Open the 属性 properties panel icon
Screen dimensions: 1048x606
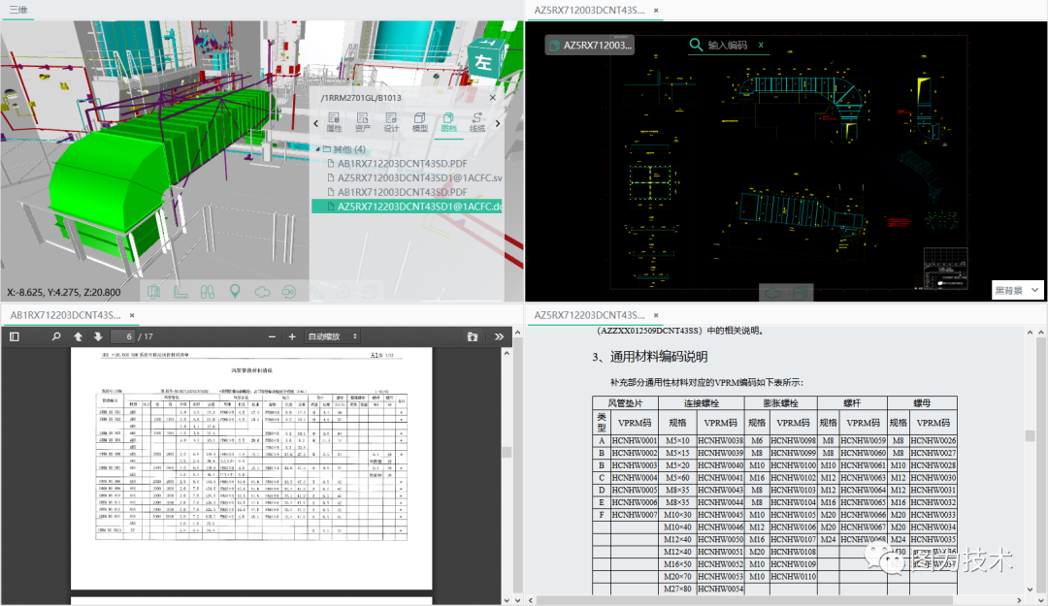(334, 122)
